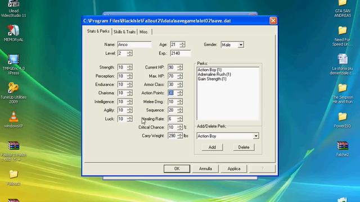Click the Level value field
Screen dimensions: 360x202
(x=122, y=53)
